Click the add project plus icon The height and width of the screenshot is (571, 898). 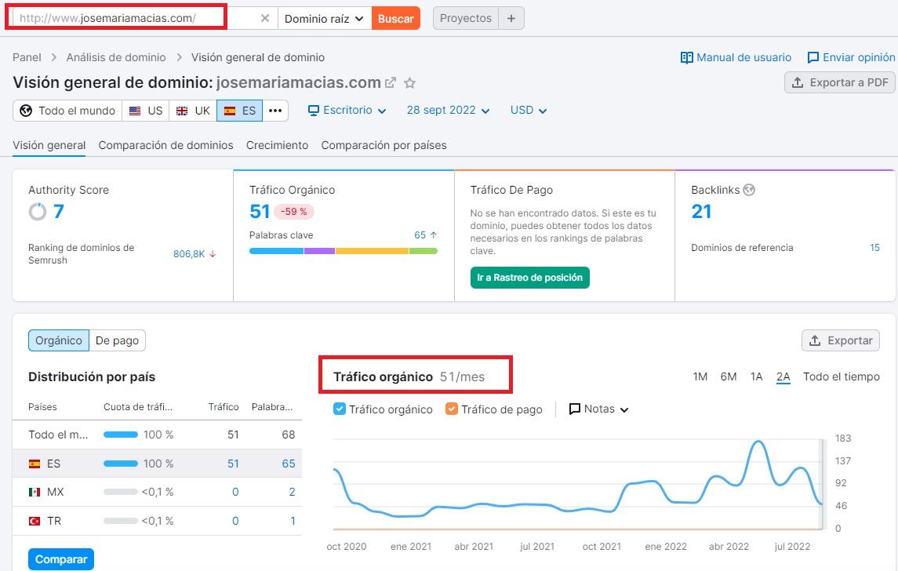[511, 18]
